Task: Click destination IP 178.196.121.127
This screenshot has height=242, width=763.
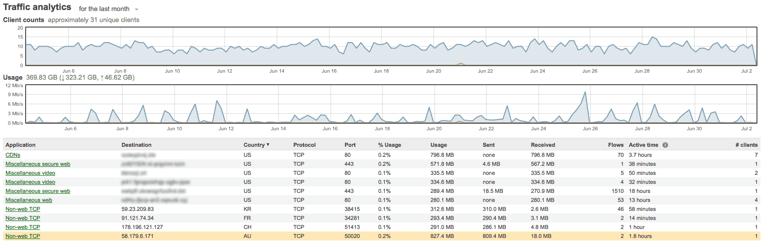Action: [x=143, y=227]
